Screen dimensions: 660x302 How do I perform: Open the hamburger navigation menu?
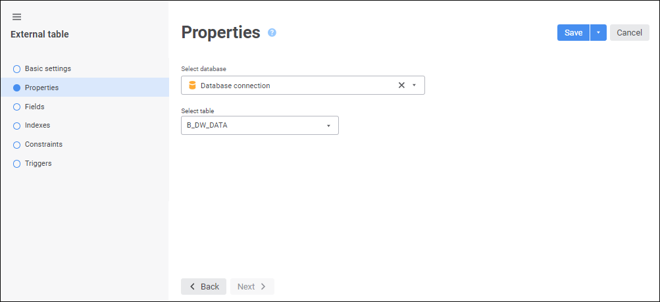coord(17,16)
